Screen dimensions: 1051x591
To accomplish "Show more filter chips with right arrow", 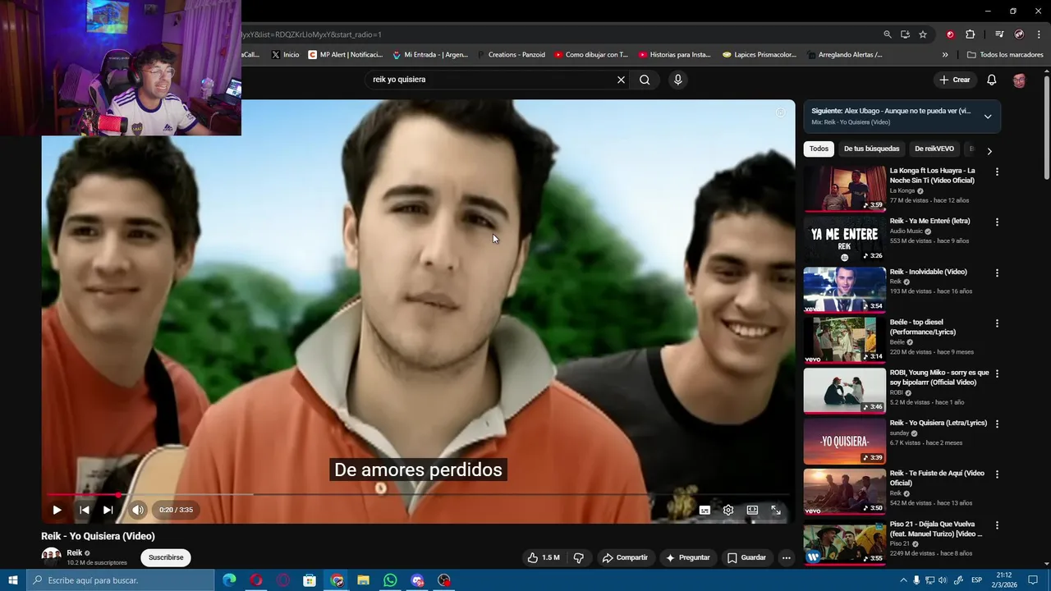I will (989, 151).
